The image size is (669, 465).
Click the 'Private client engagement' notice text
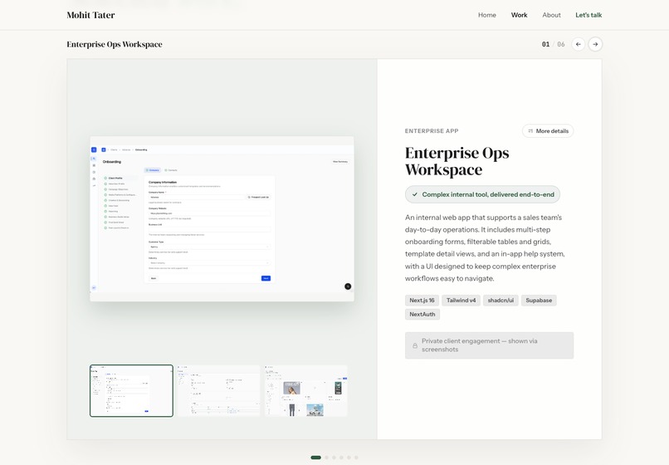480,345
